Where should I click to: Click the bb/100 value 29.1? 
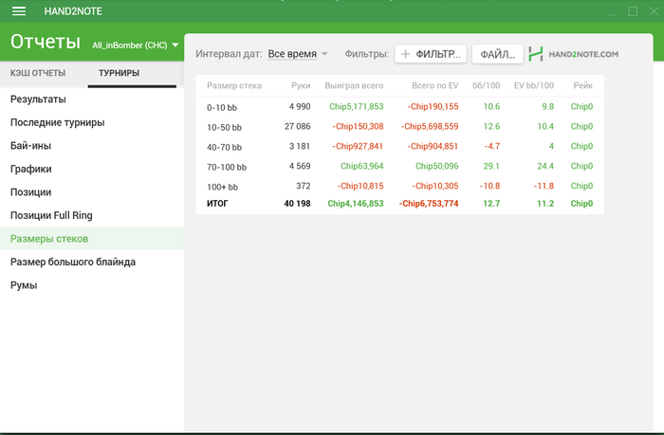491,166
